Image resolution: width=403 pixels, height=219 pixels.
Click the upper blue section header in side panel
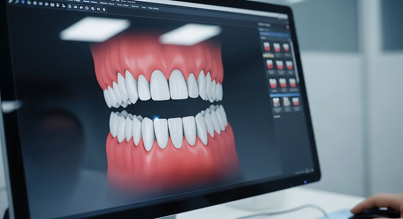click(275, 33)
